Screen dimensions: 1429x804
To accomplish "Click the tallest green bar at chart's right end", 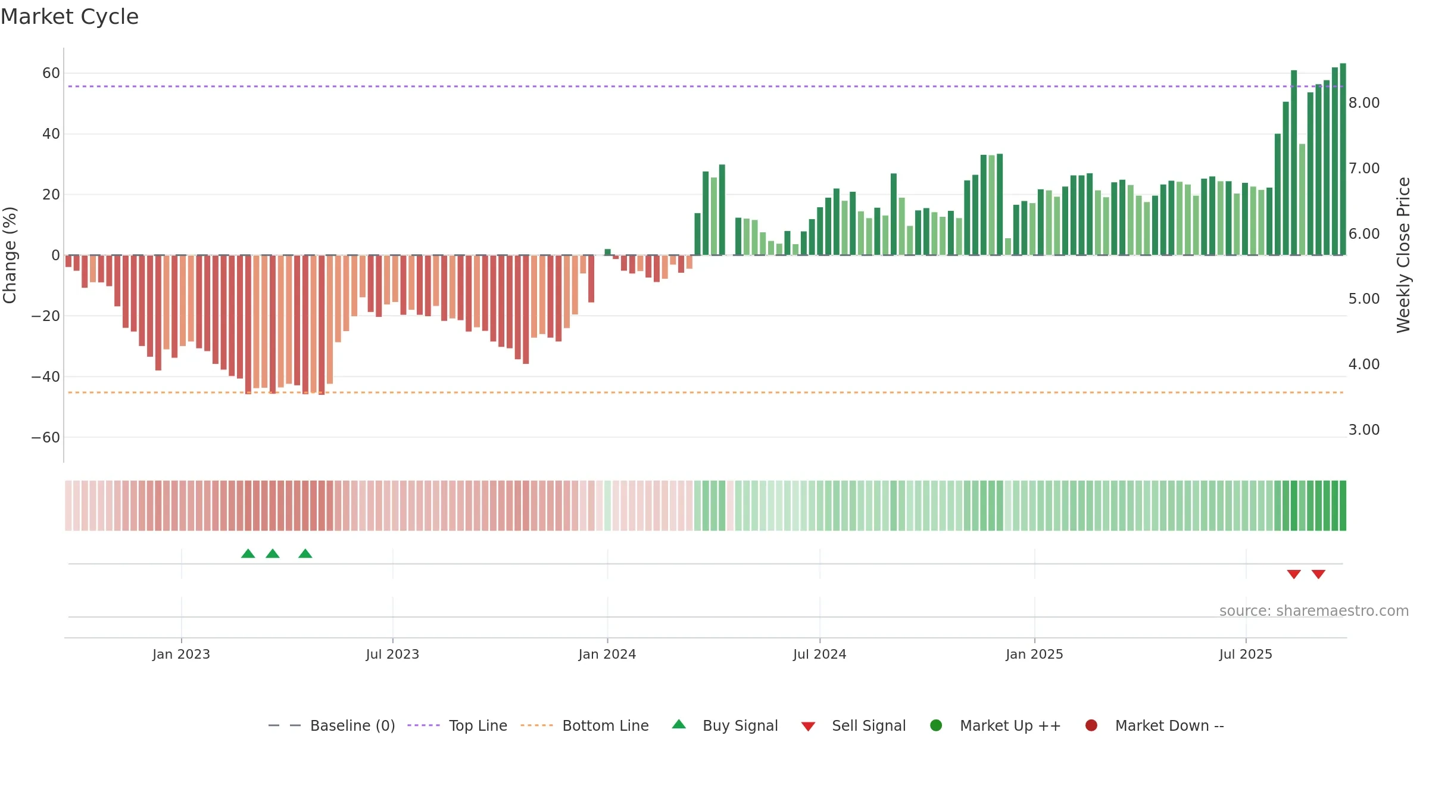I will pyautogui.click(x=1343, y=159).
